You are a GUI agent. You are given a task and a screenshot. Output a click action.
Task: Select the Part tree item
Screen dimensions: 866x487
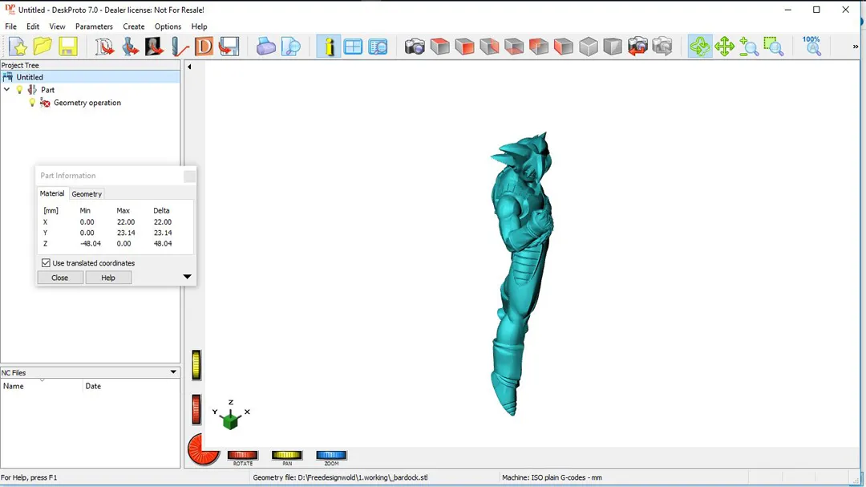(47, 90)
